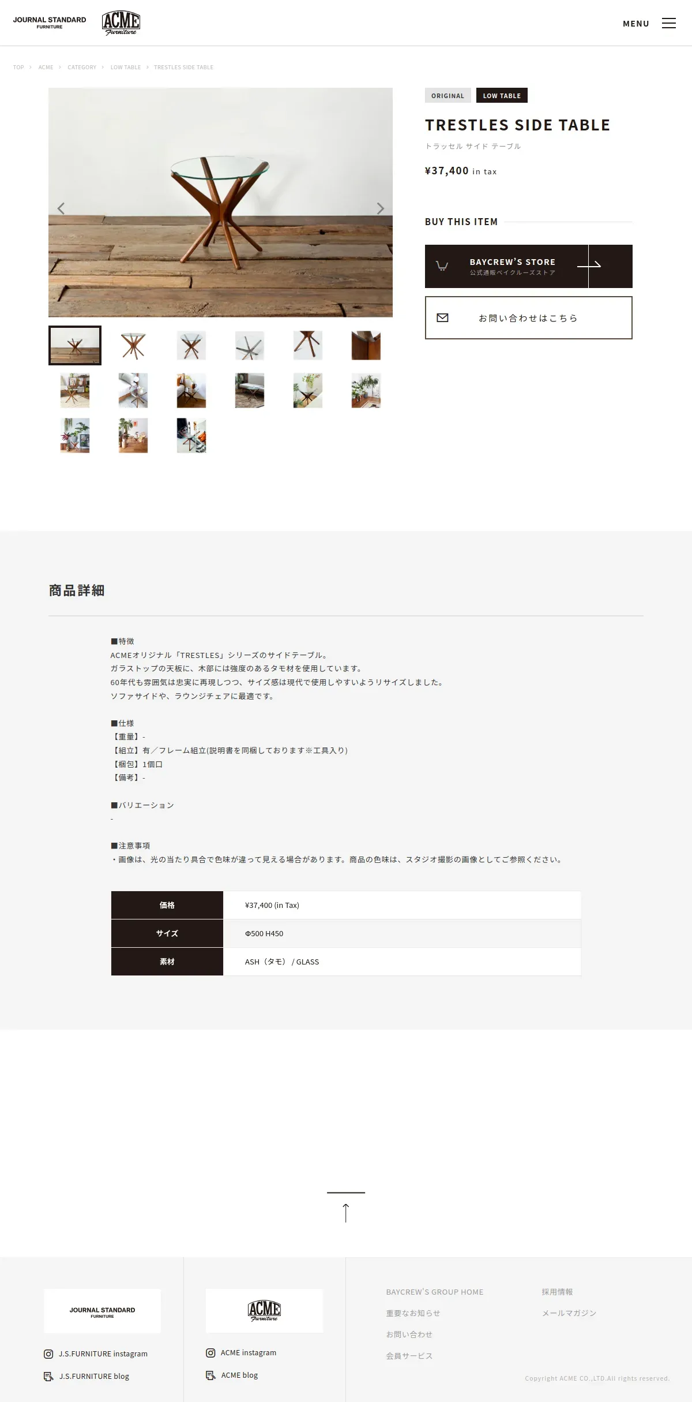Screen dimensions: 692x1402
Task: Click the arrow icon in Baycrew's Store button
Action: (589, 265)
